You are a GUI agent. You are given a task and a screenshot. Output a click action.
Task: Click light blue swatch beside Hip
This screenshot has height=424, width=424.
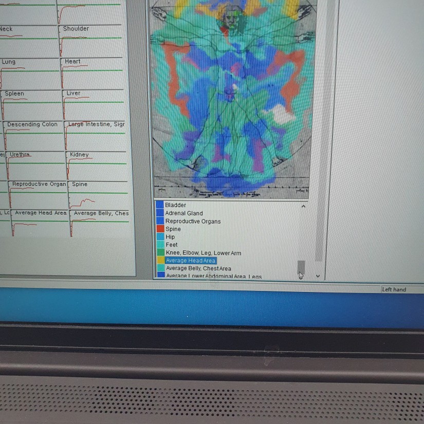(x=160, y=236)
